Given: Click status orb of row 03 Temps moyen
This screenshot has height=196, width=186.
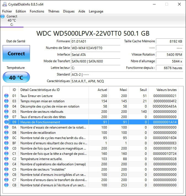Looking at the screenshot, I should tap(6, 101).
